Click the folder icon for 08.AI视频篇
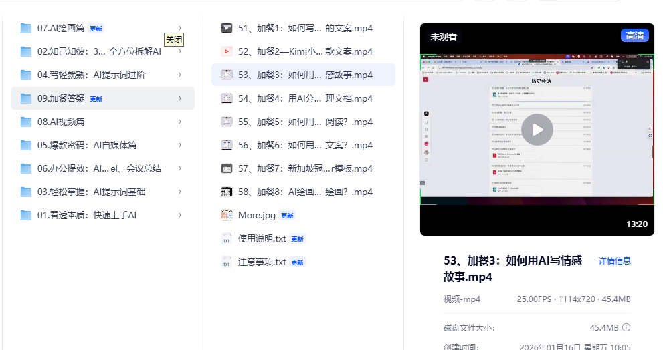Viewport: 663px width, 350px height. pos(26,122)
